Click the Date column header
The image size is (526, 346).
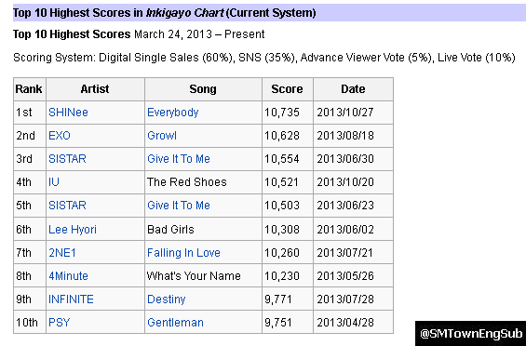[353, 89]
